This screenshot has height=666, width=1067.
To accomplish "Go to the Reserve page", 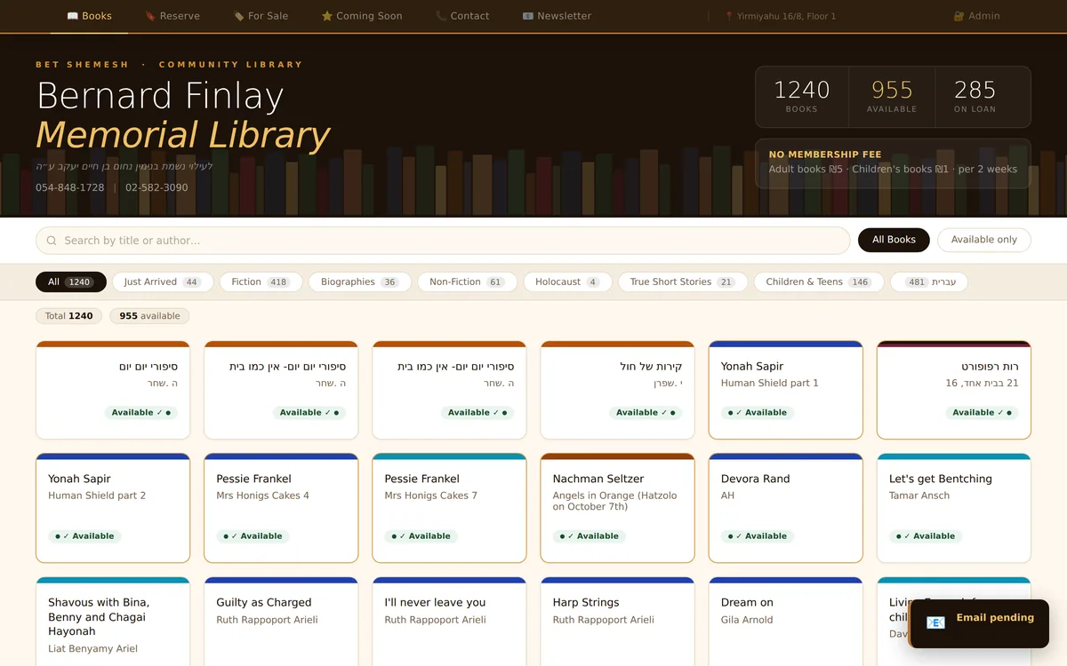I will 172,16.
